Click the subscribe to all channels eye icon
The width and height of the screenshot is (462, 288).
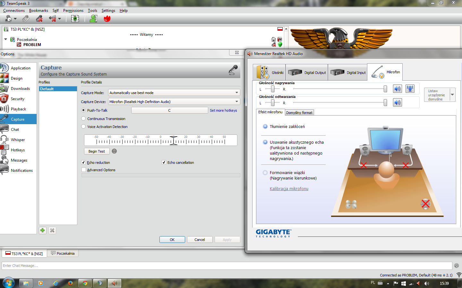(x=75, y=19)
